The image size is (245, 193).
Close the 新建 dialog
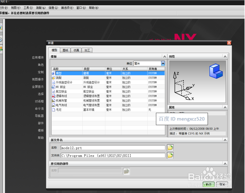229,43
